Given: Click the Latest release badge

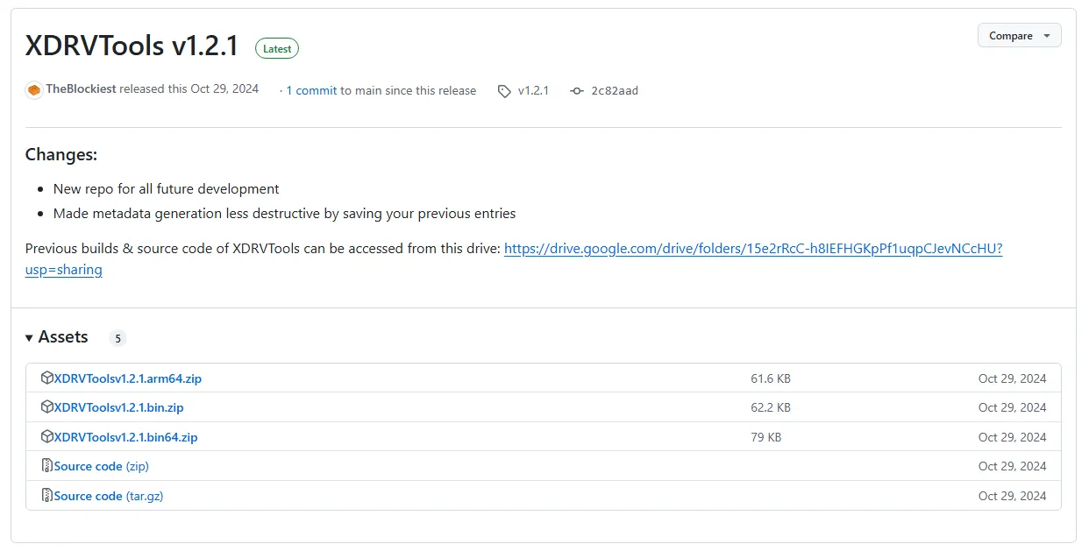Looking at the screenshot, I should 277,49.
